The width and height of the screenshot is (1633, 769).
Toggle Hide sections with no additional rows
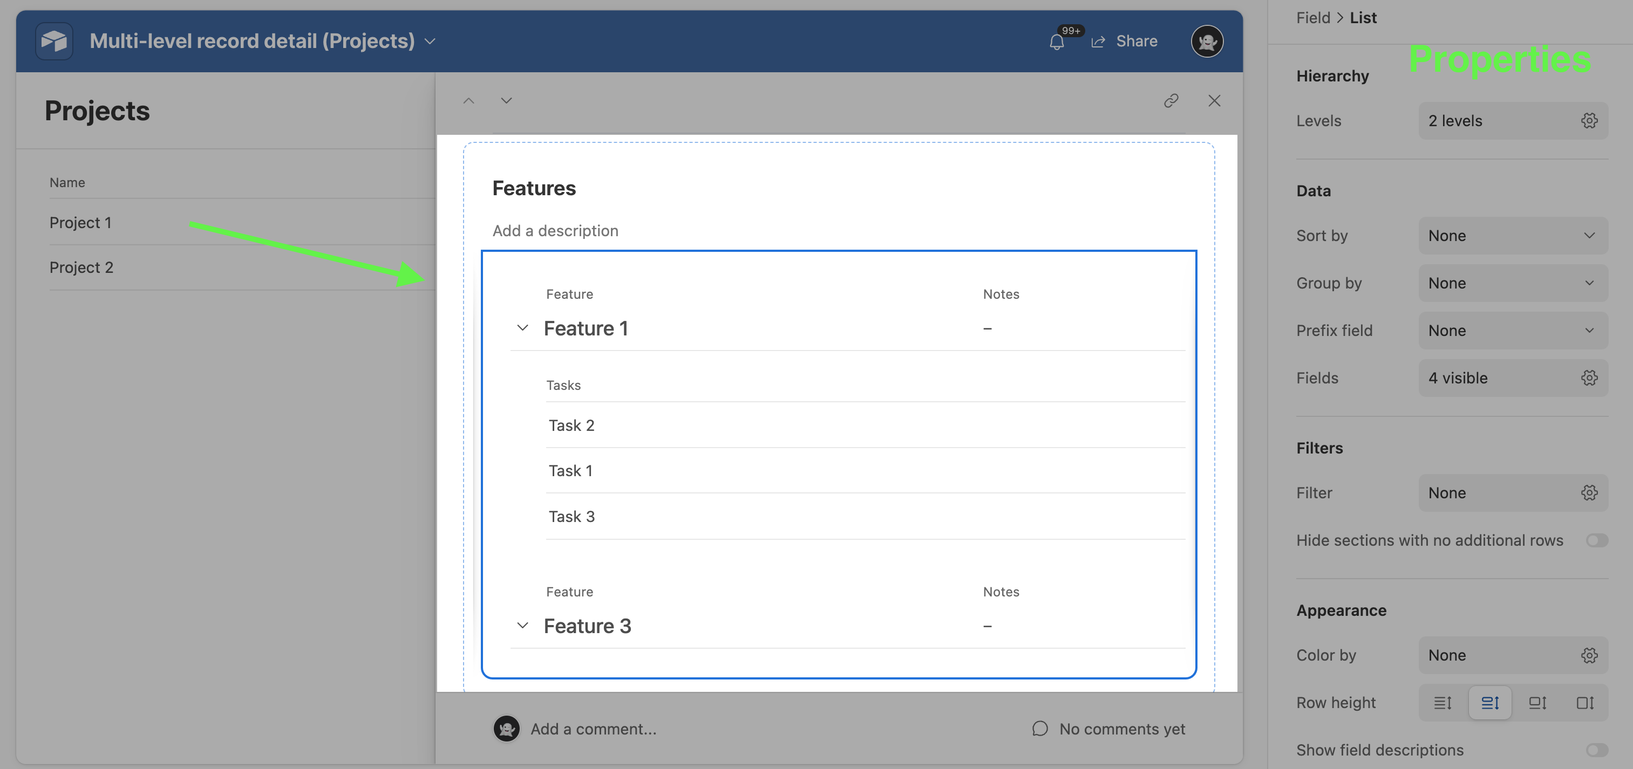[1597, 540]
